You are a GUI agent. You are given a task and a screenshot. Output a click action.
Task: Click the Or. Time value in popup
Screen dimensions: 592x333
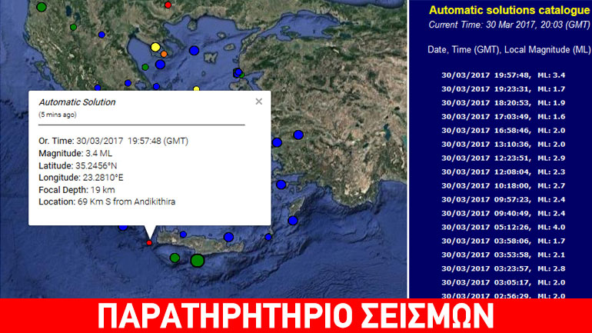click(x=132, y=142)
